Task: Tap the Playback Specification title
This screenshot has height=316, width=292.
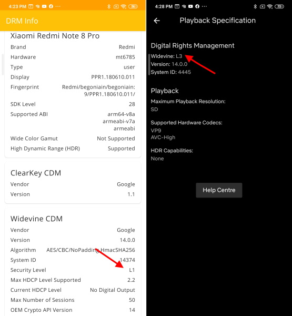Action: (x=217, y=21)
